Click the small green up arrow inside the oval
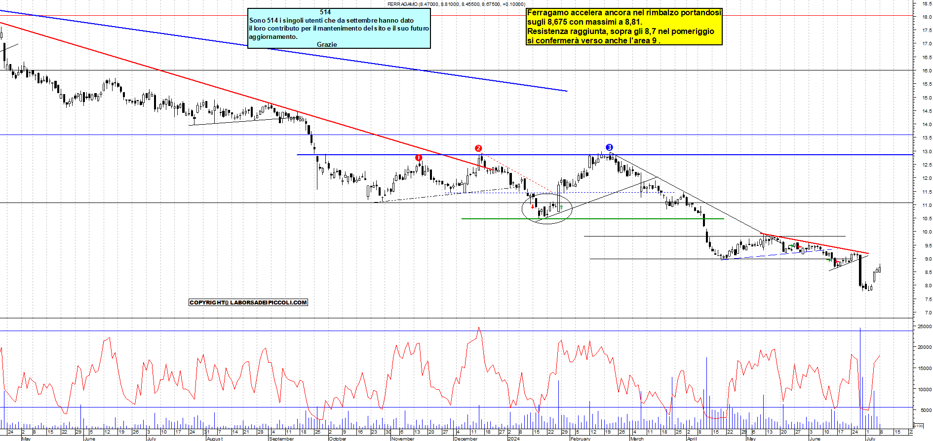Screen dimensions: 933x441 [x=562, y=207]
